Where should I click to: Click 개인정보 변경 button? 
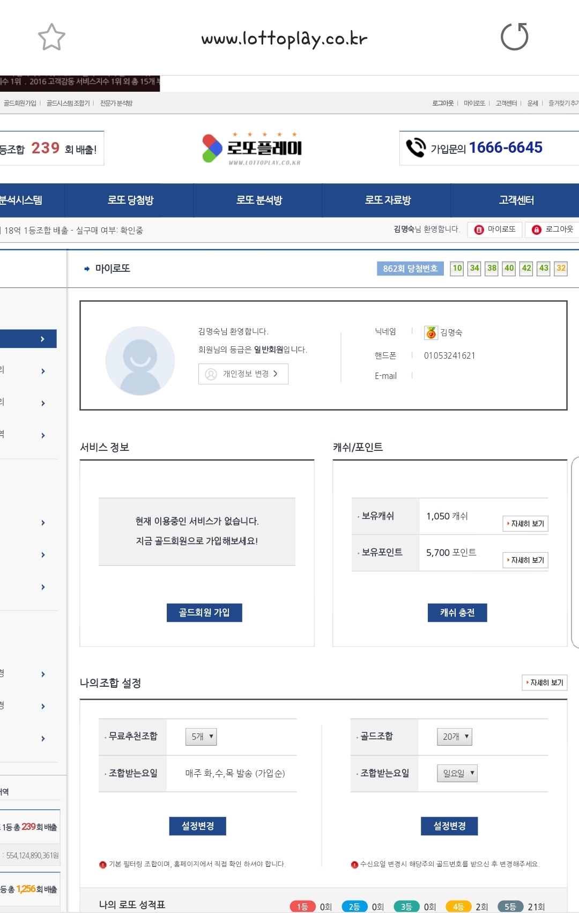(x=243, y=374)
